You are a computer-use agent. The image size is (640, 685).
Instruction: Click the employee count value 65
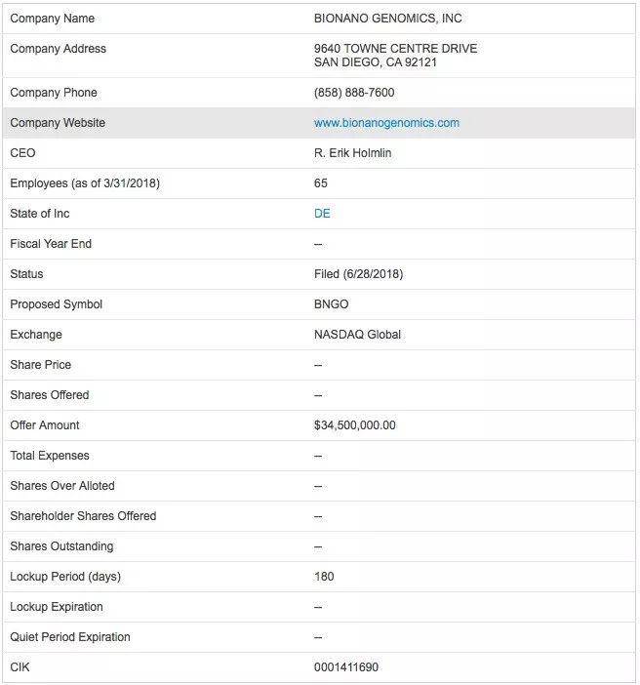click(321, 183)
